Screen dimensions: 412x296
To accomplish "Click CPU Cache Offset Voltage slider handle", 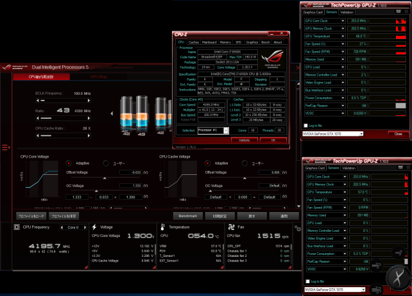I will [245, 178].
